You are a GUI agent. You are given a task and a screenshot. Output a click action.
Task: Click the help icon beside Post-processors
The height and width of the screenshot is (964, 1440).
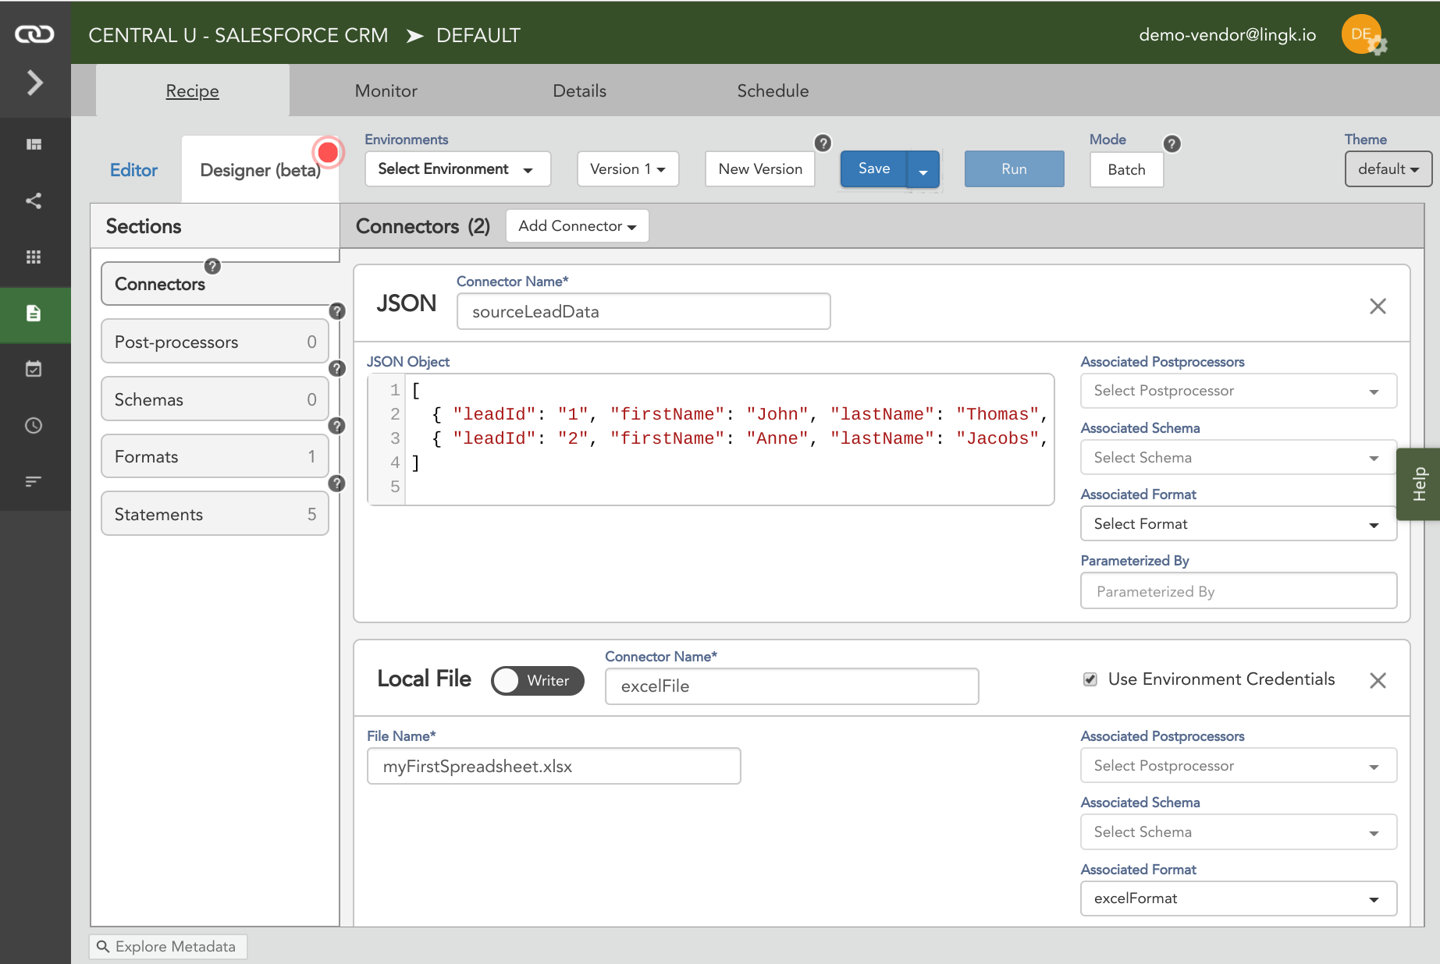point(337,311)
